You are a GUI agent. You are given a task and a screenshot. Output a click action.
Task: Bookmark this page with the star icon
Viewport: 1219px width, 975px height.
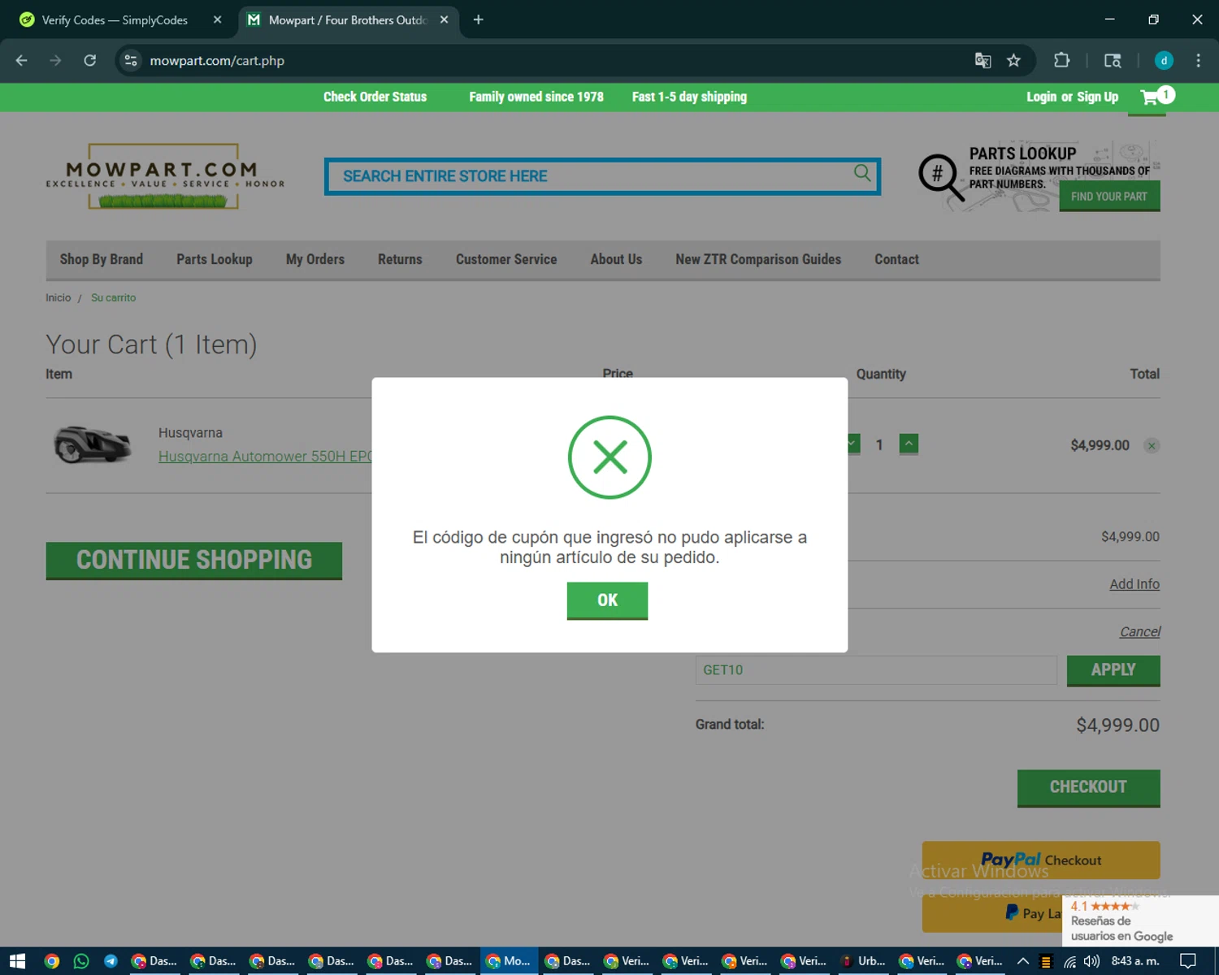1013,60
